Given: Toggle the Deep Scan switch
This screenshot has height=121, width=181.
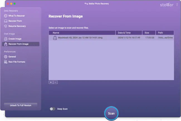Looking at the screenshot, I should [52, 109].
